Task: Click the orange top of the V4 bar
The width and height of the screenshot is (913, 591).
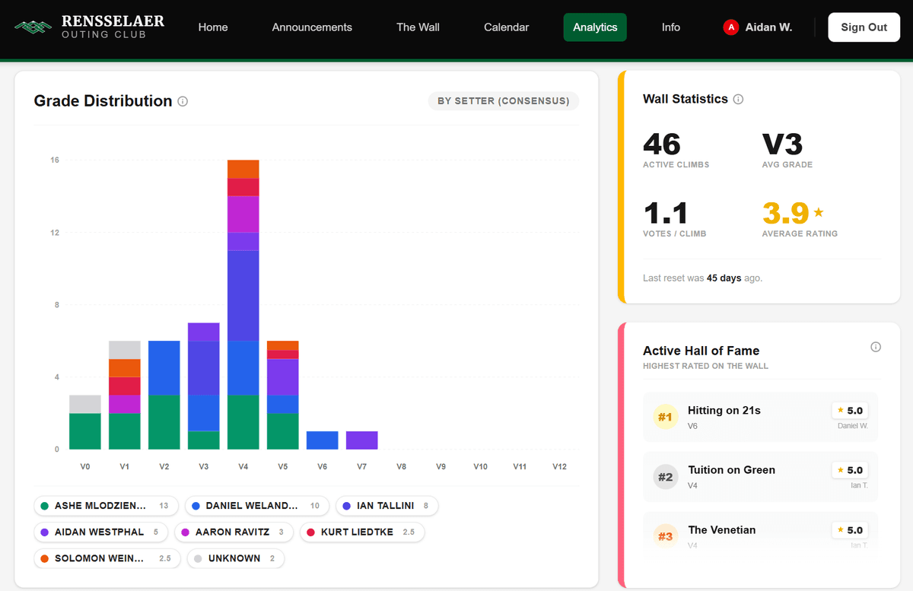Action: tap(243, 169)
